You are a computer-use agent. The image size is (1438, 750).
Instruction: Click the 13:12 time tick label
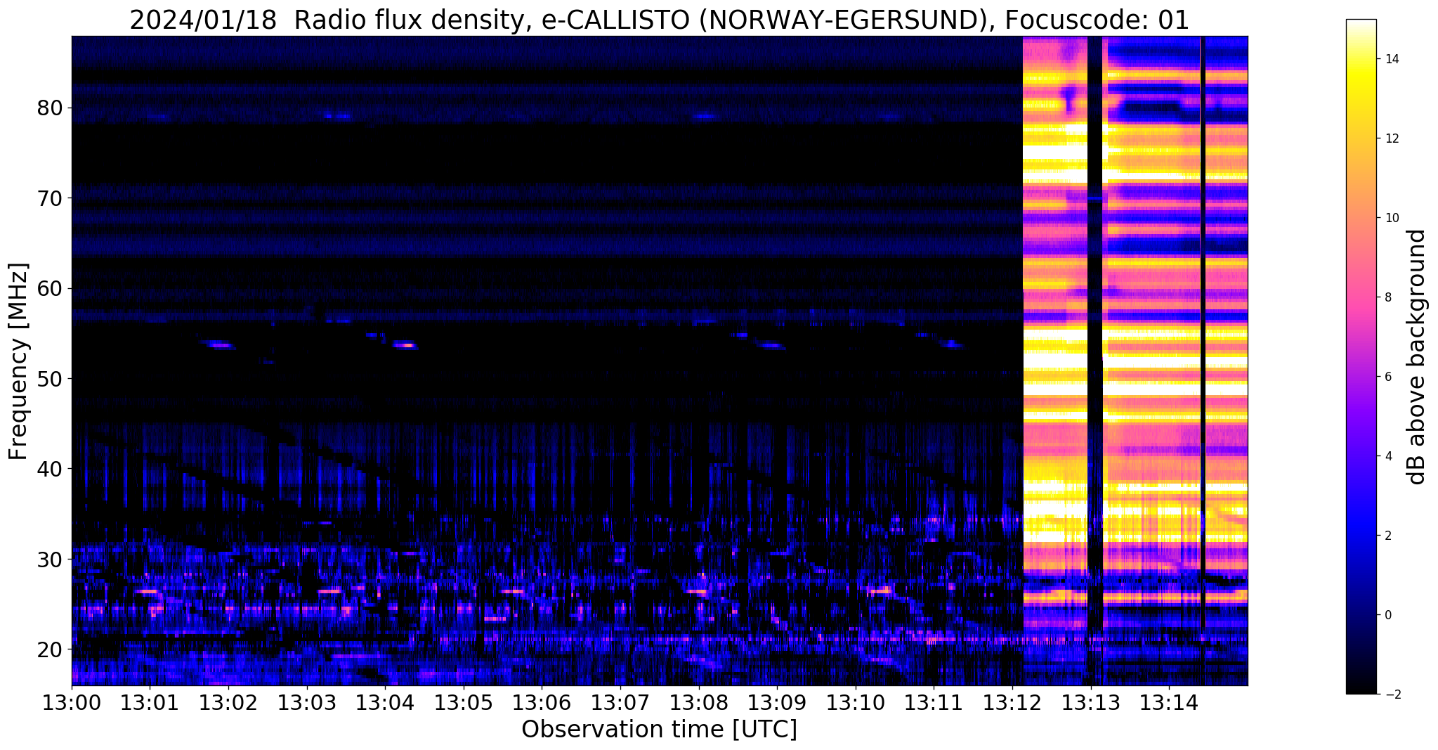1012,702
